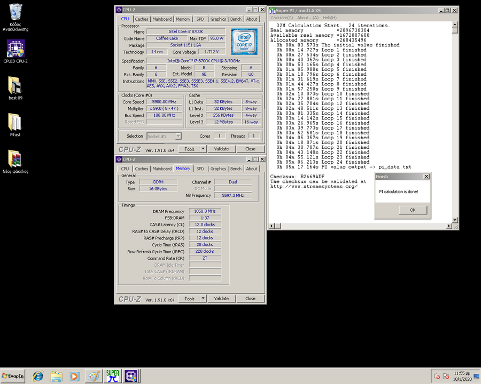Click OK in the Finish dialog
This screenshot has width=481, height=384.
point(413,210)
